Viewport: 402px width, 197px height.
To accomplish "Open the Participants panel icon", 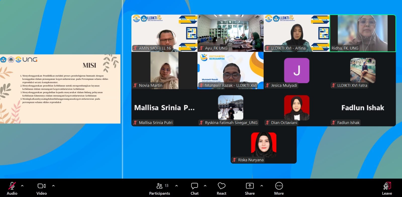I will pyautogui.click(x=159, y=186).
